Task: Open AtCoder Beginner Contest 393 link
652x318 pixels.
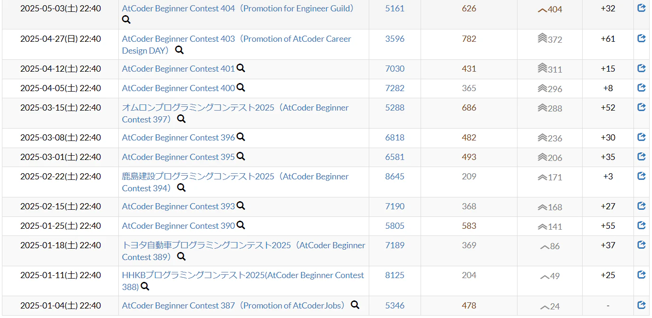Action: tap(179, 206)
